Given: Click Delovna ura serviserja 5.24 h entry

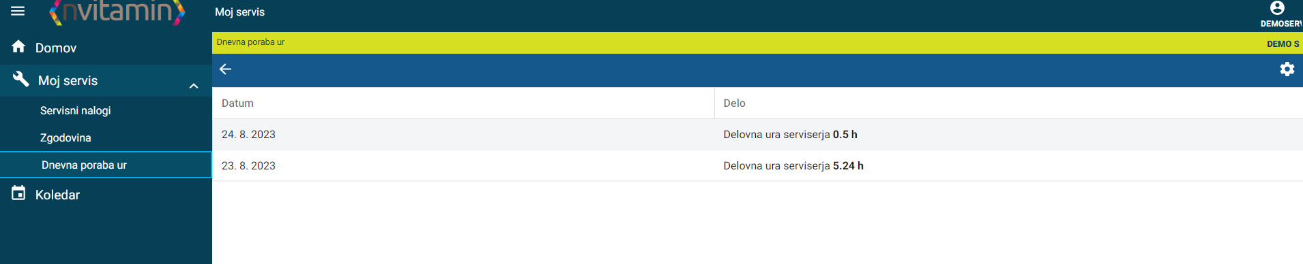Looking at the screenshot, I should pyautogui.click(x=793, y=166).
